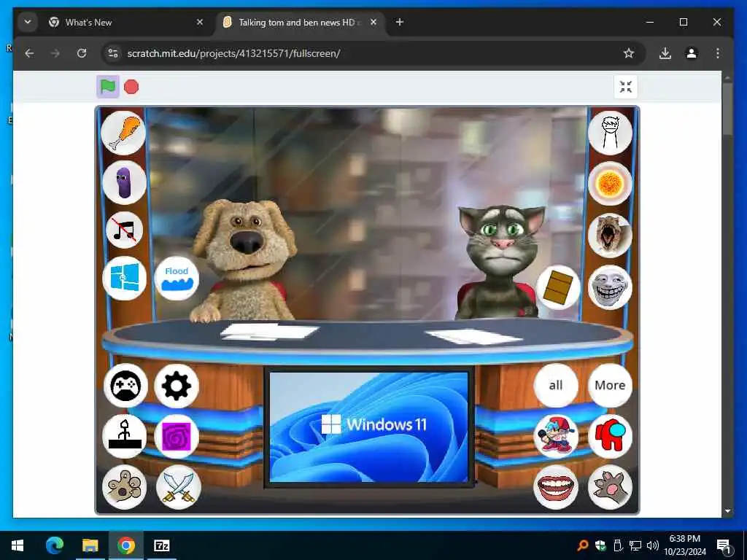Viewport: 747px width, 560px height.
Task: Click the network tray icon
Action: pyautogui.click(x=635, y=545)
